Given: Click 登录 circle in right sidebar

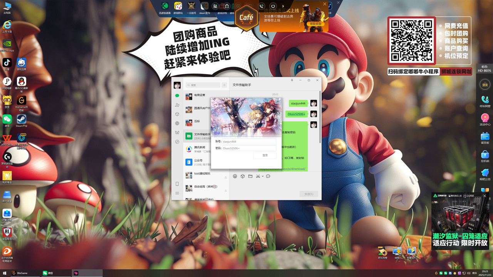Looking at the screenshot, I should [x=485, y=85].
